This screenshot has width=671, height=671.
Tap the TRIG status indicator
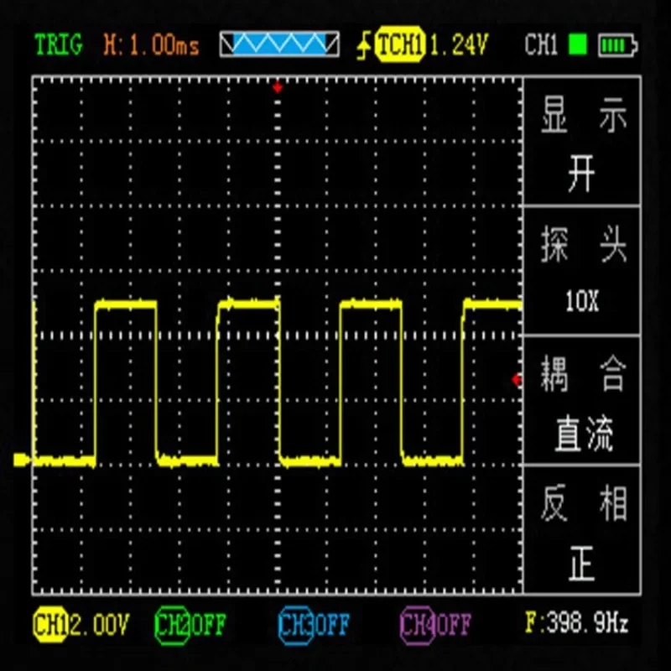click(x=58, y=44)
